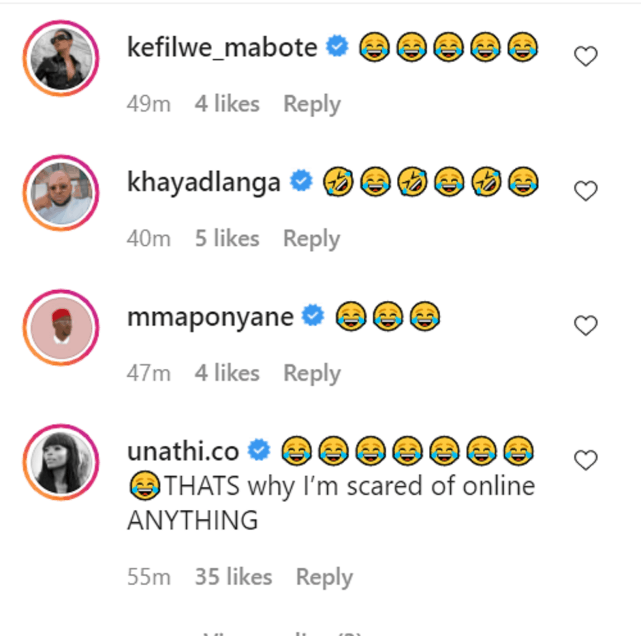View the 35 likes on unathi.co's comment
Image resolution: width=641 pixels, height=636 pixels.
pos(233,577)
